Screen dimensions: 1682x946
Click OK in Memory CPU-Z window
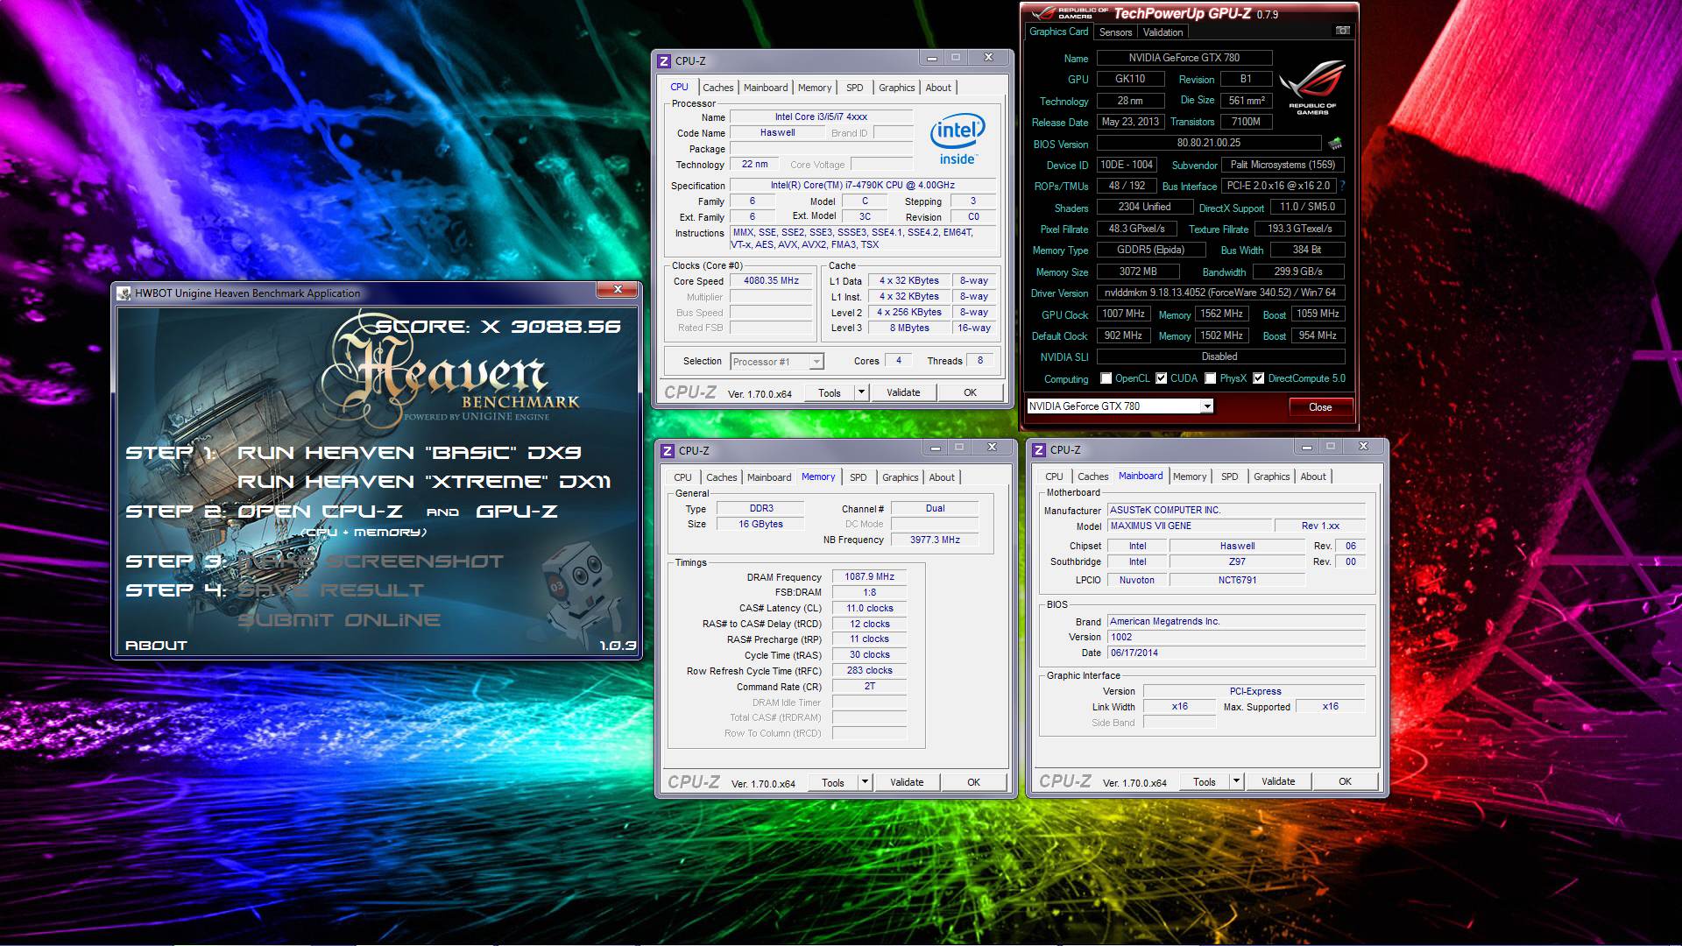pos(973,782)
